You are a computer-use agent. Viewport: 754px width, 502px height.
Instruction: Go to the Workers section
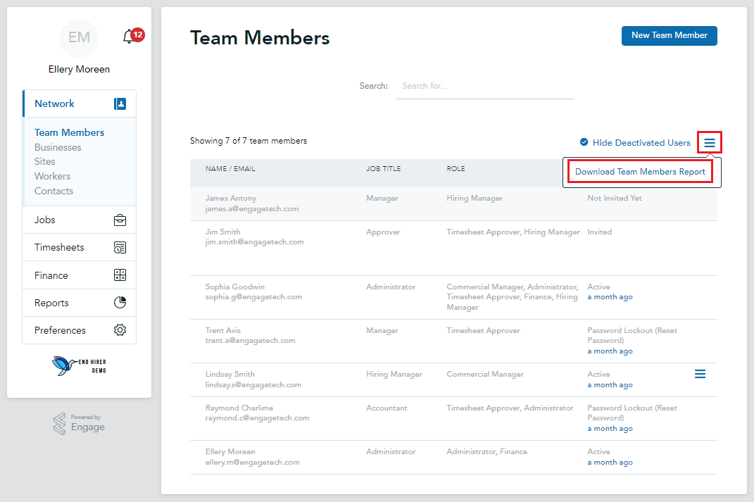coord(54,176)
